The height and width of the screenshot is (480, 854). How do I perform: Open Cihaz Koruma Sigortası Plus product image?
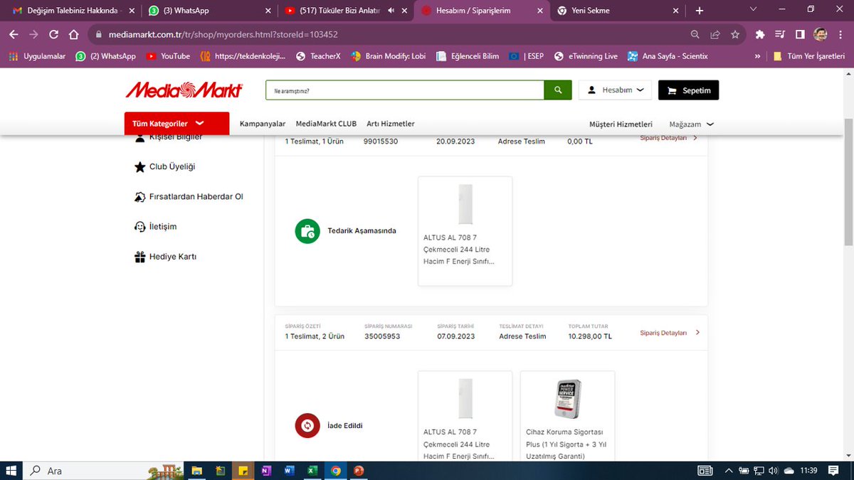[567, 399]
